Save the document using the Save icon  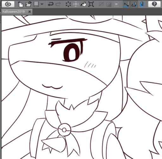pyautogui.click(x=36, y=4)
